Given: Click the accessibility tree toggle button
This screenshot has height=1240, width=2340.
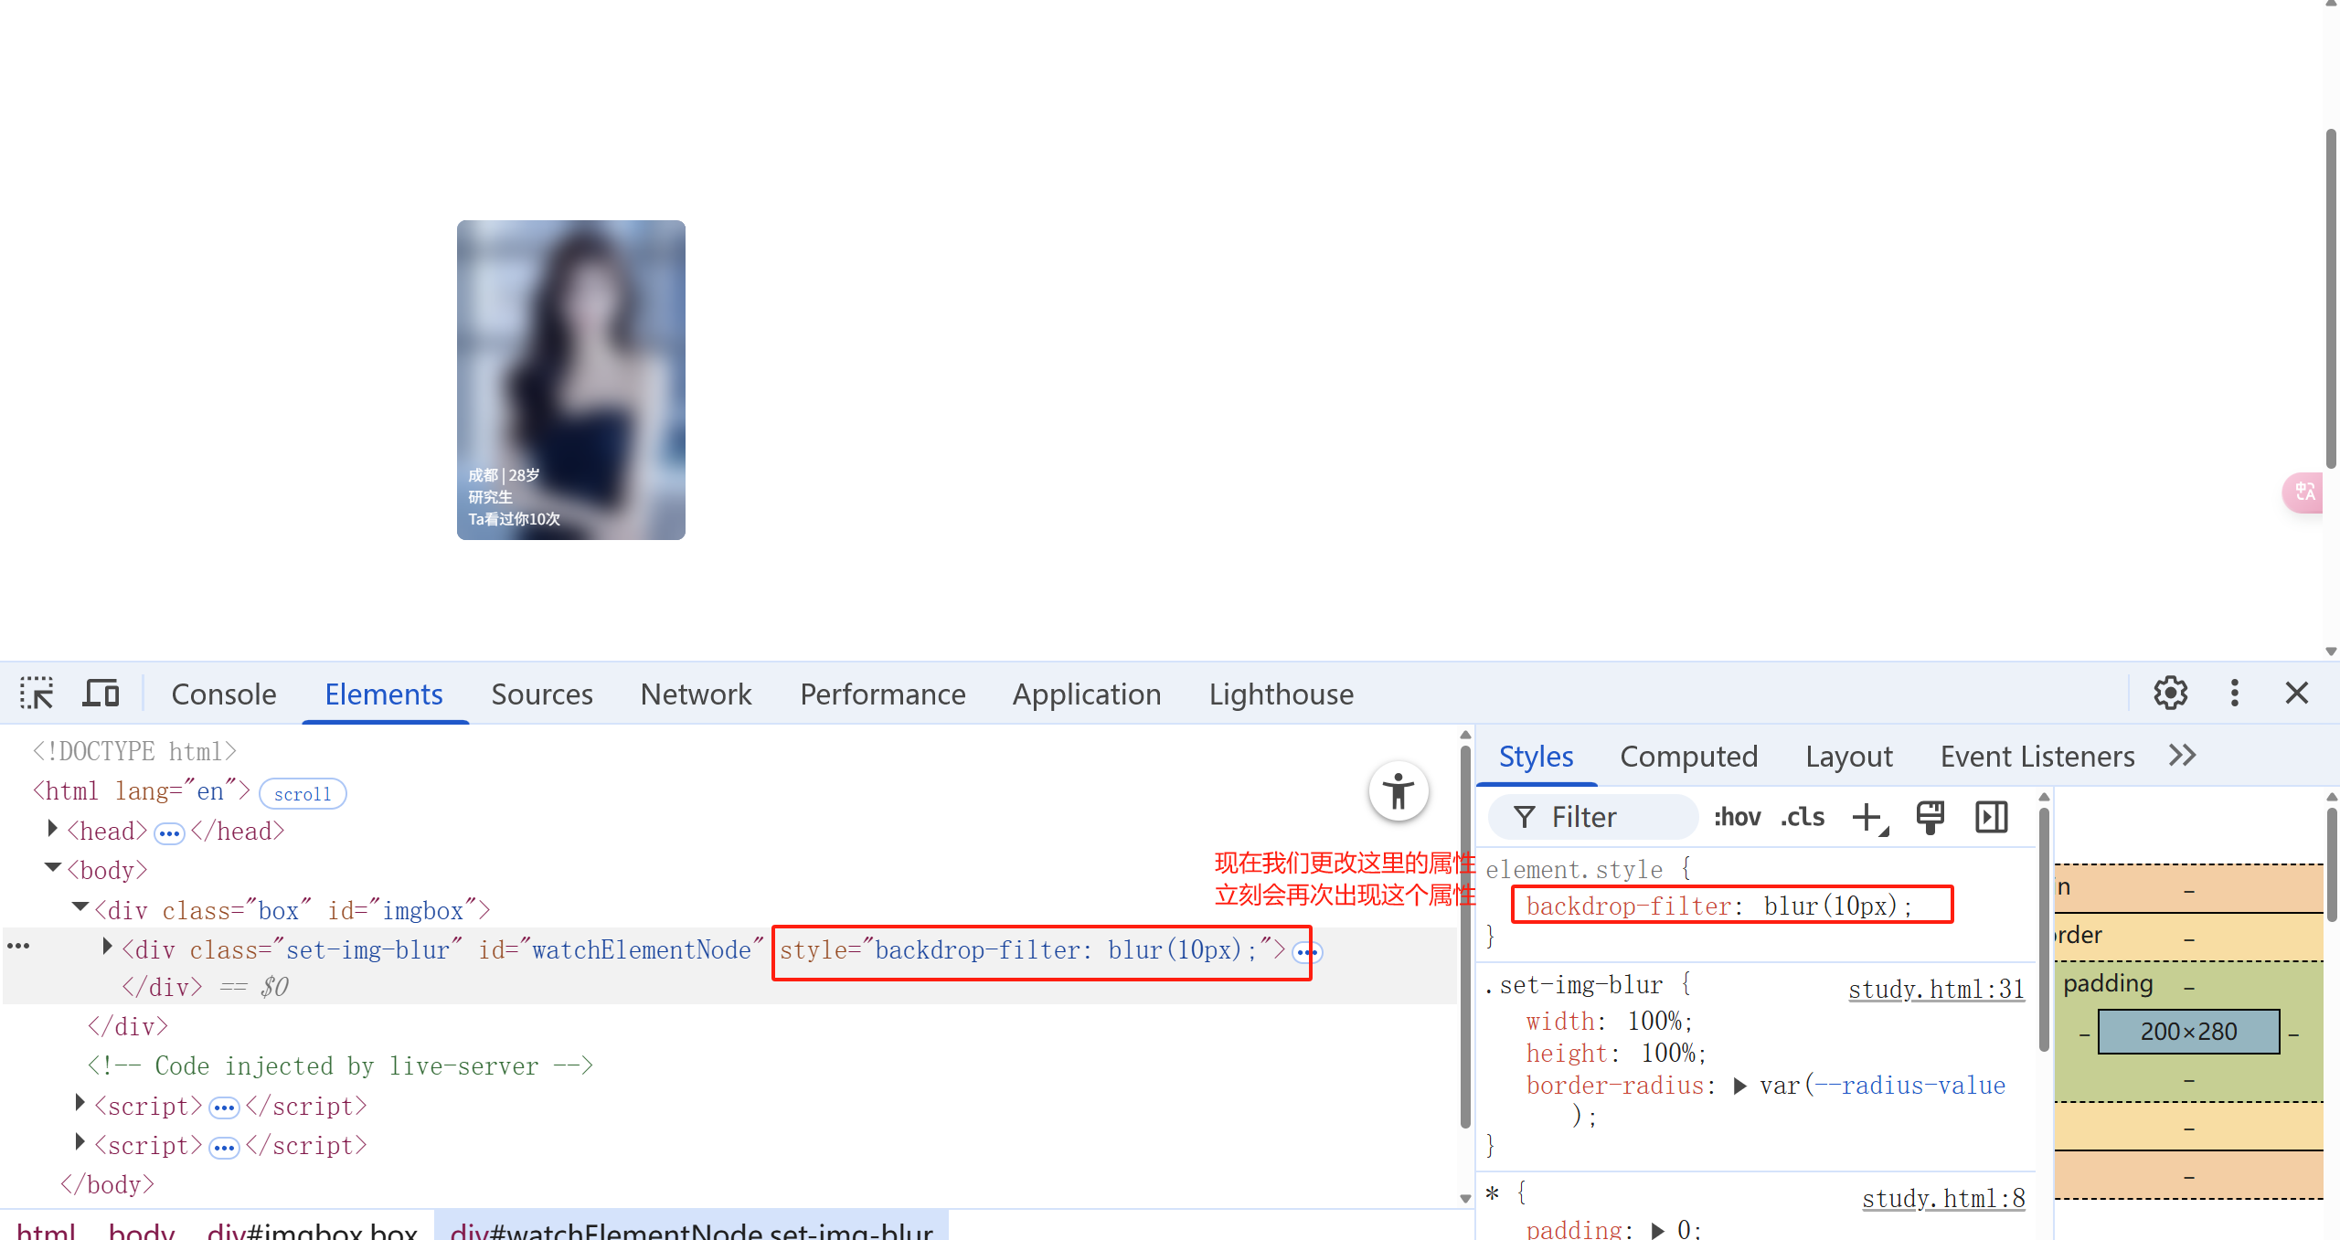Looking at the screenshot, I should pos(1398,791).
